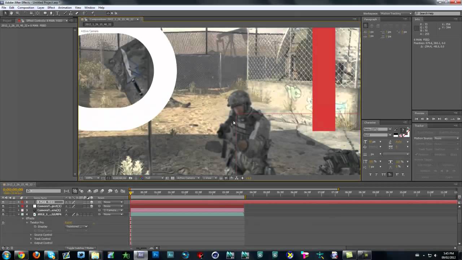Enable Small Caps text style
This screenshot has height=260, width=462.
tap(390, 174)
